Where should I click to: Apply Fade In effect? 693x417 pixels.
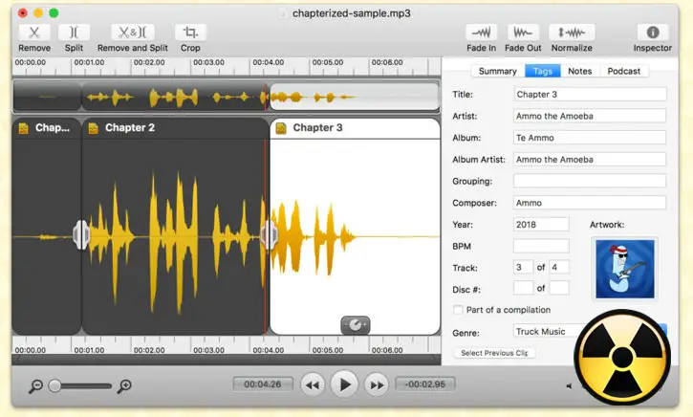tap(482, 33)
